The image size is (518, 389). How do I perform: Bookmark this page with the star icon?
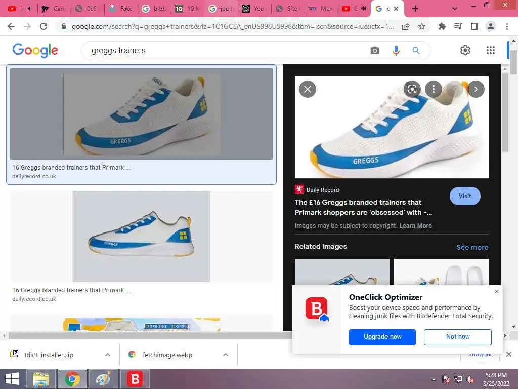[422, 26]
